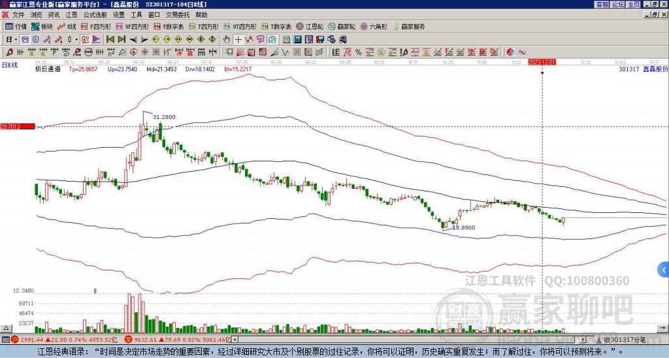Open the P四方形 tool

96,26
